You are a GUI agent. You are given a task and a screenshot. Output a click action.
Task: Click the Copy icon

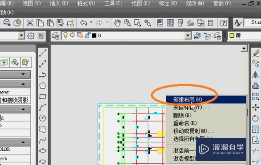pyautogui.click(x=40, y=23)
